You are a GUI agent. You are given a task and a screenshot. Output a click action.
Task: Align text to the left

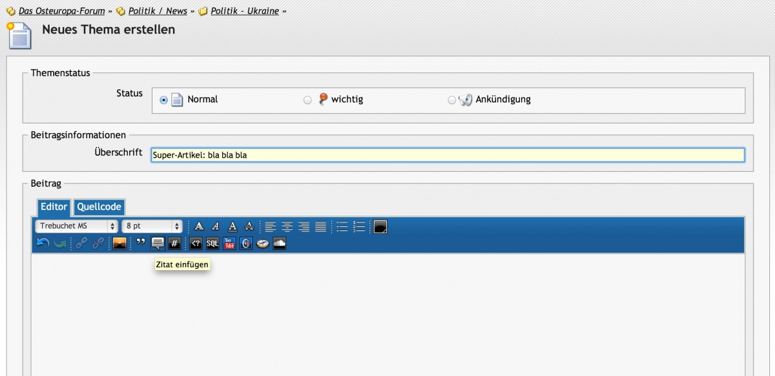click(271, 227)
